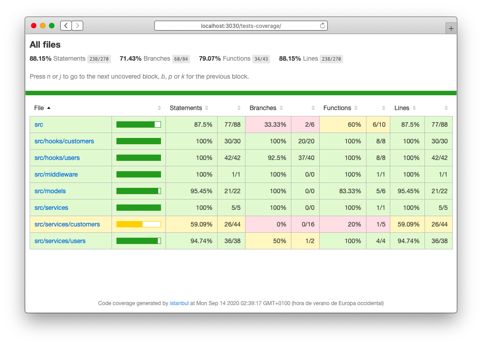Select the 50% branches cell for src/services/users
This screenshot has height=346, width=482.
coord(268,241)
